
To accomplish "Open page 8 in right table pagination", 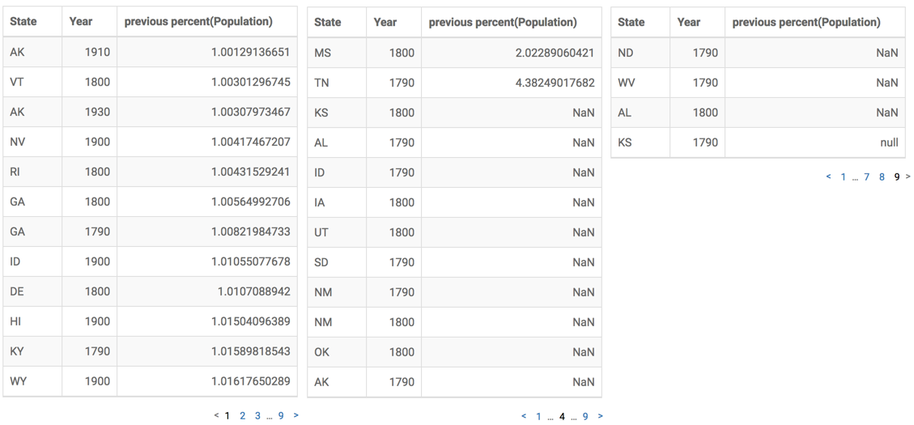I will pyautogui.click(x=882, y=176).
